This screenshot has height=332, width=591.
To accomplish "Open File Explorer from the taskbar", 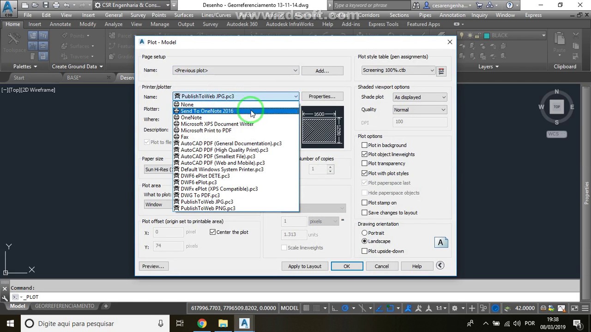I will pyautogui.click(x=223, y=323).
